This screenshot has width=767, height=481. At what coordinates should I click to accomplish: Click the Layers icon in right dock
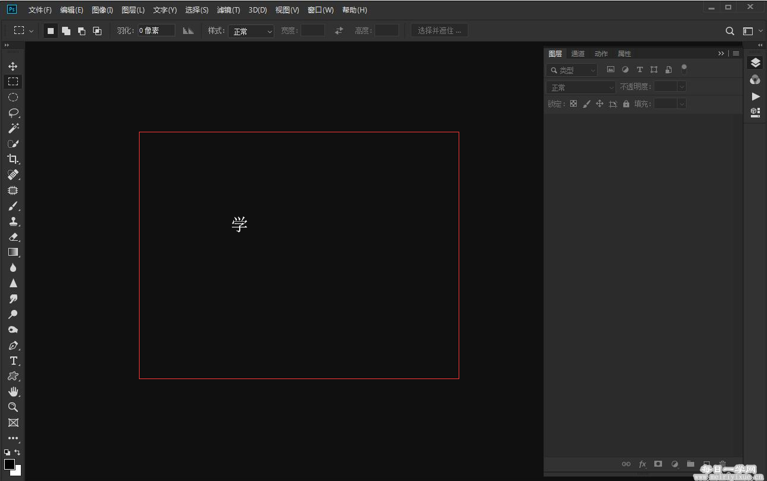pos(755,63)
